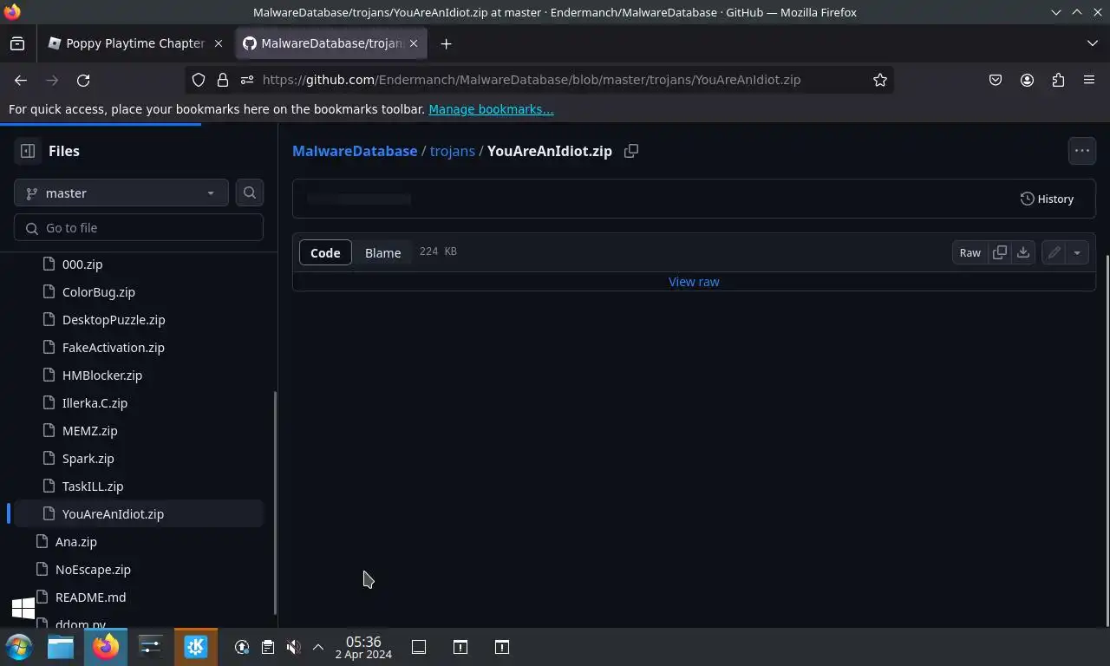Close the MalwareDatabase GitHub tab

coord(414,43)
